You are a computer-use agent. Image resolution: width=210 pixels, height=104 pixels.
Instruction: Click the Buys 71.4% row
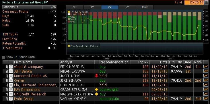(x=29, y=16)
